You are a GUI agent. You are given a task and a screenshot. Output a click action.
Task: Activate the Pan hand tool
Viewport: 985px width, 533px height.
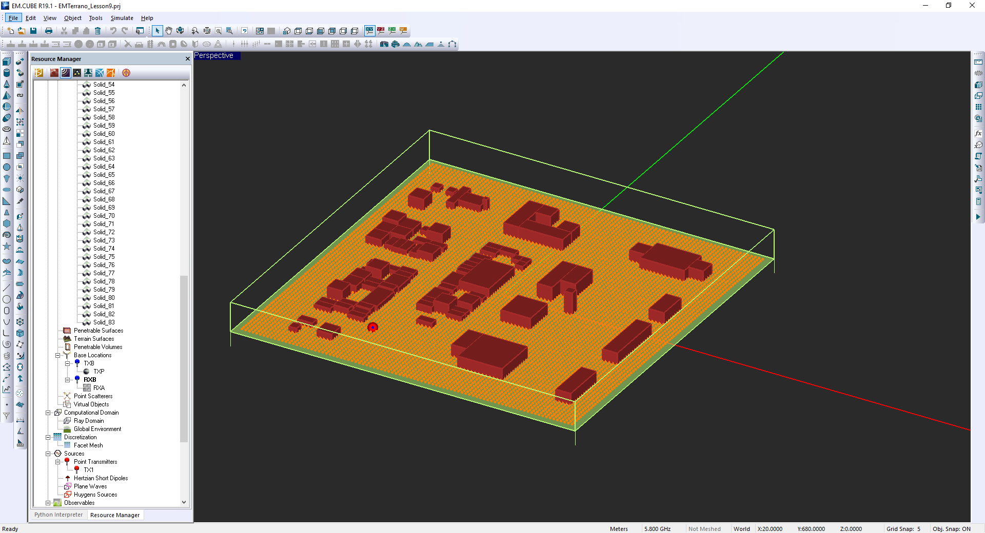point(169,31)
